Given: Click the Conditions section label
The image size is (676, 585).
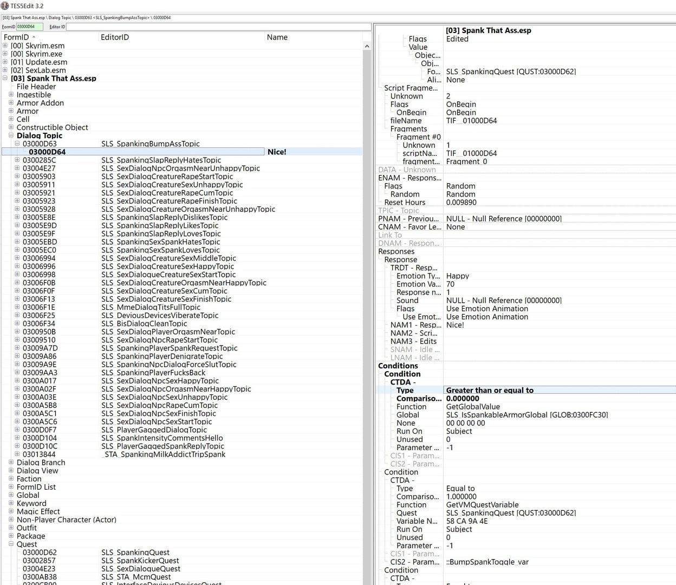Looking at the screenshot, I should click(398, 366).
